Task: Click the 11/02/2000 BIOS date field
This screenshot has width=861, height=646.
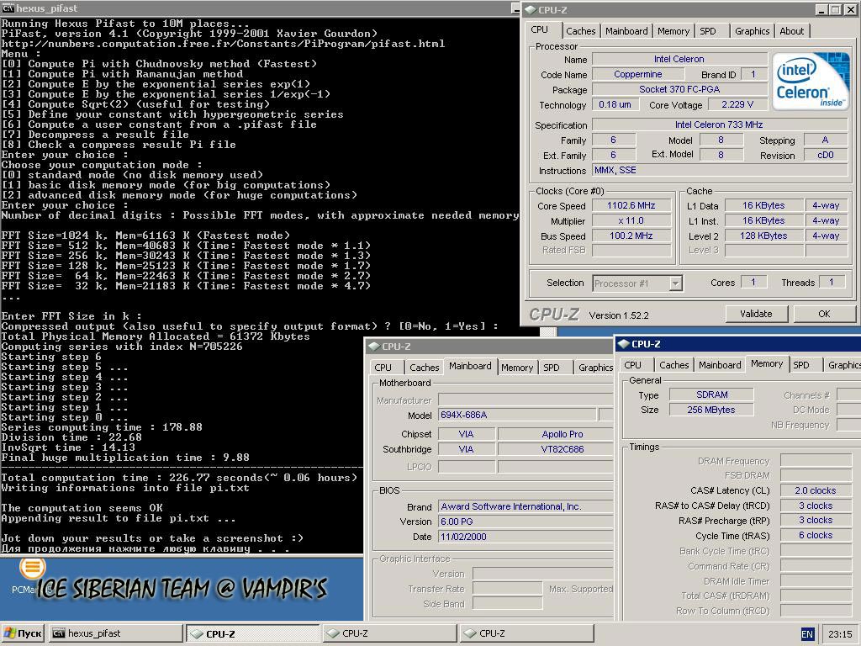Action: click(x=526, y=537)
